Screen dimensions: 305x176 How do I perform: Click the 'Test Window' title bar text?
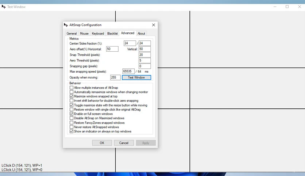point(16,7)
